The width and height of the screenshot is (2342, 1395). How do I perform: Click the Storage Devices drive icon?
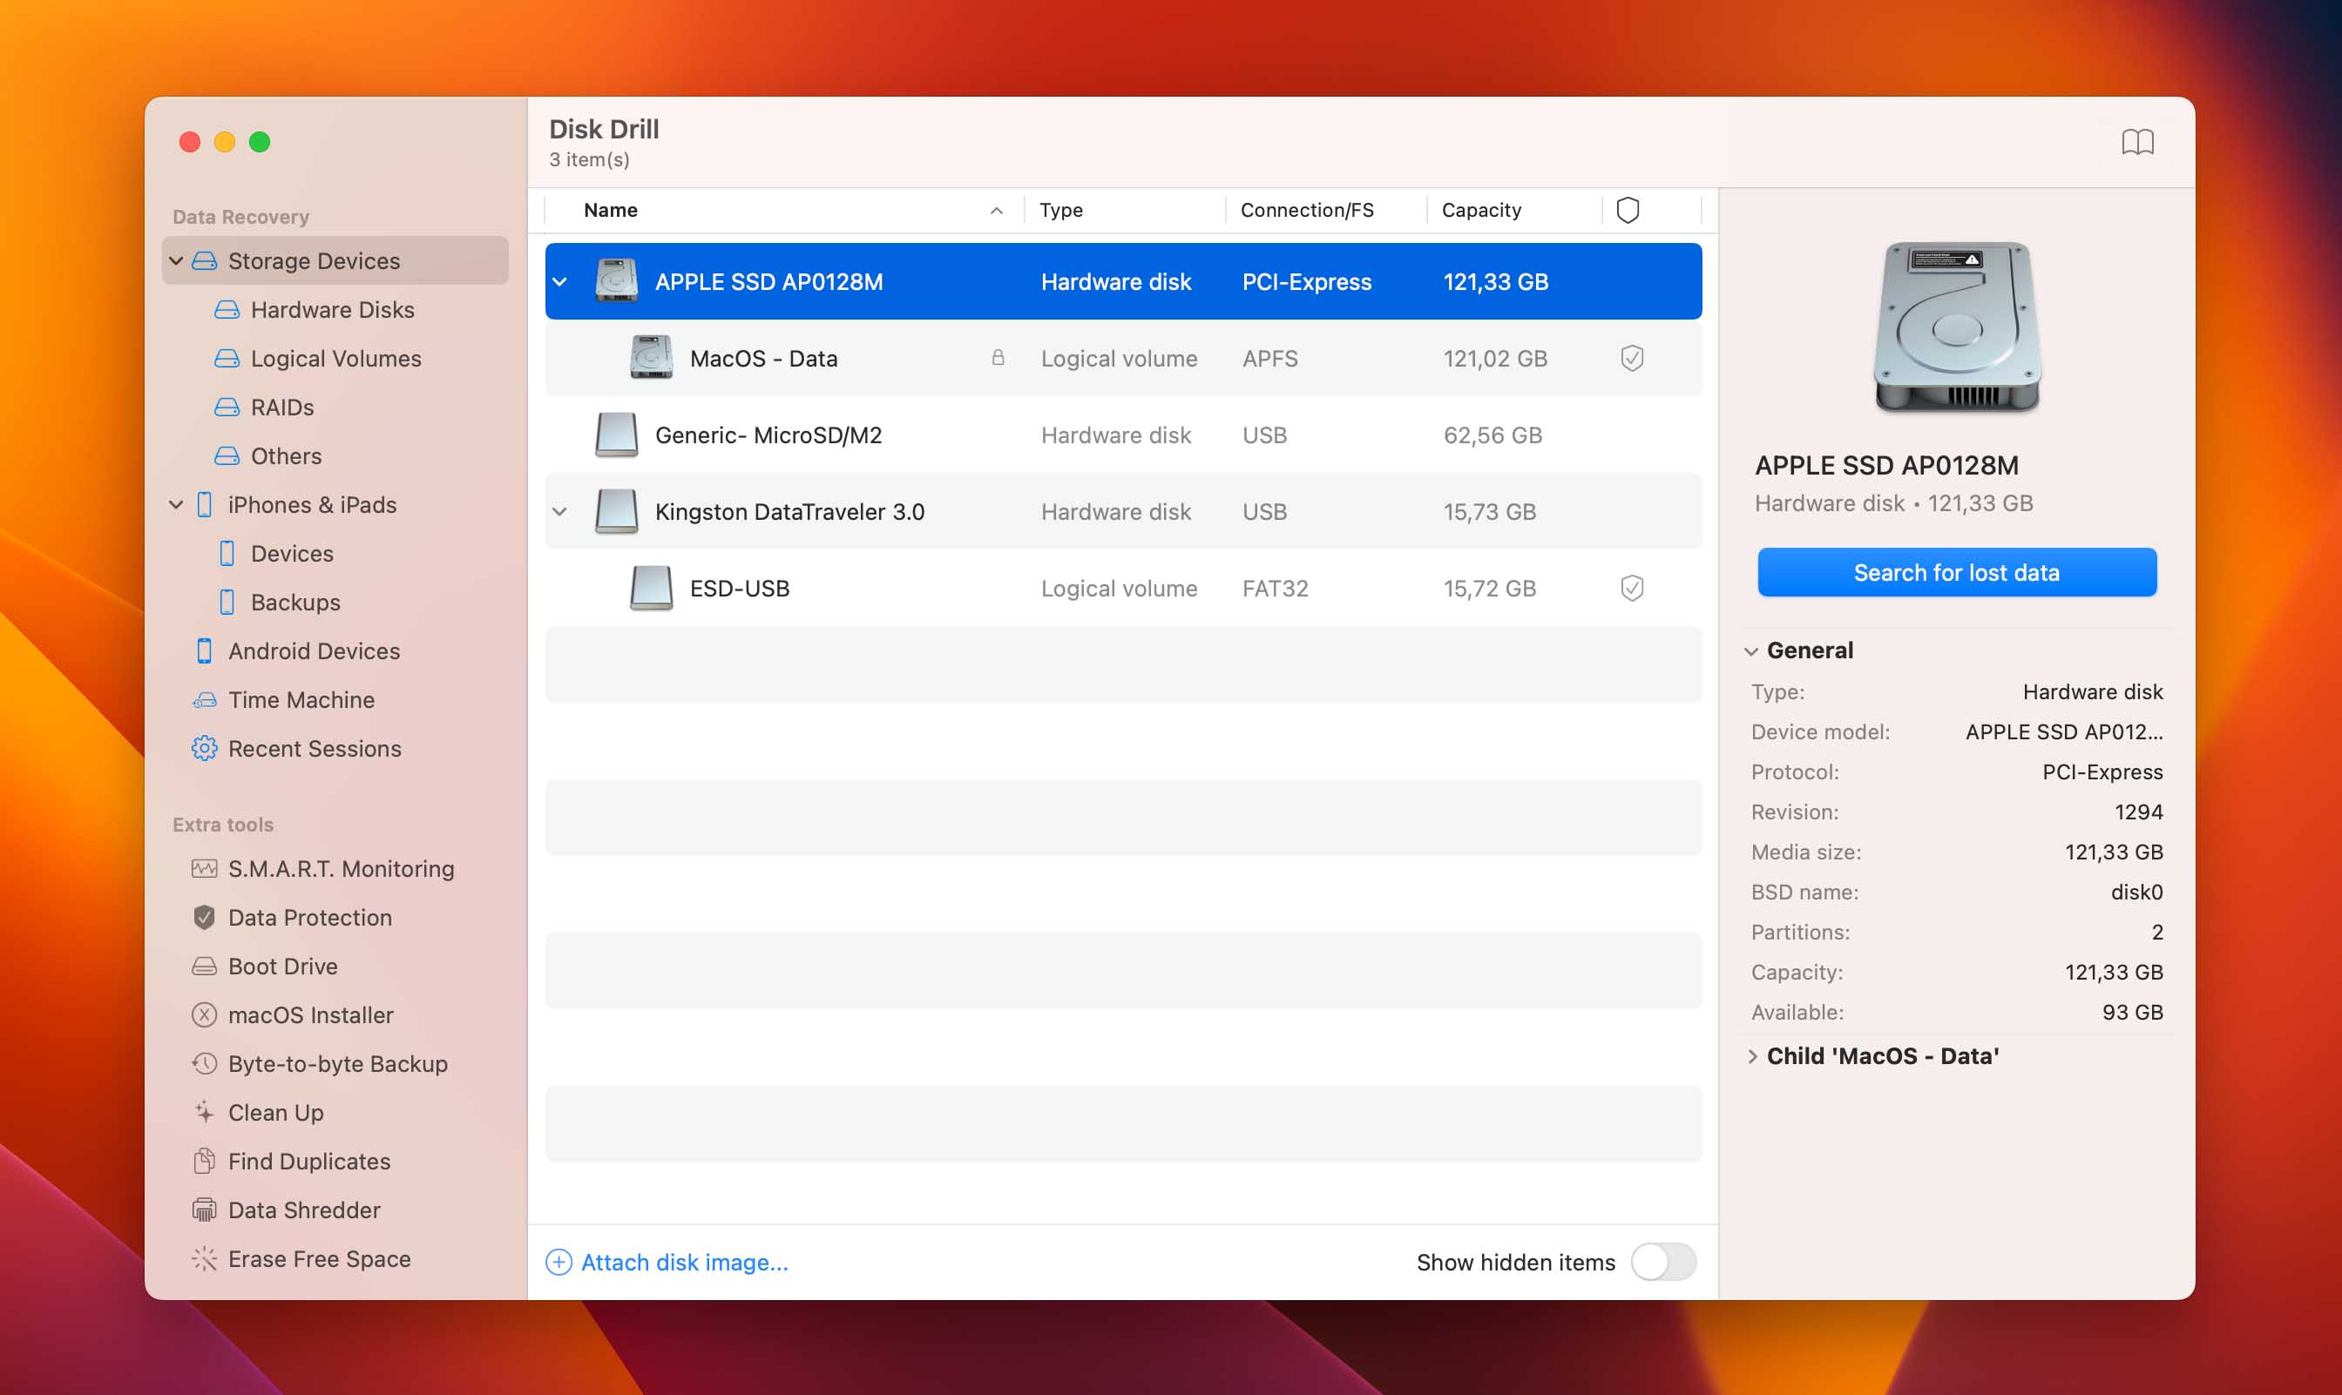(x=204, y=260)
